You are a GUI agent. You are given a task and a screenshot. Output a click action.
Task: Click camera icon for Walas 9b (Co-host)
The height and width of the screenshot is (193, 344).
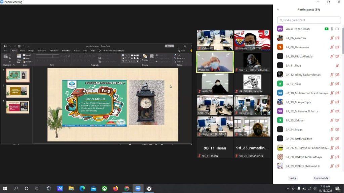(337, 29)
